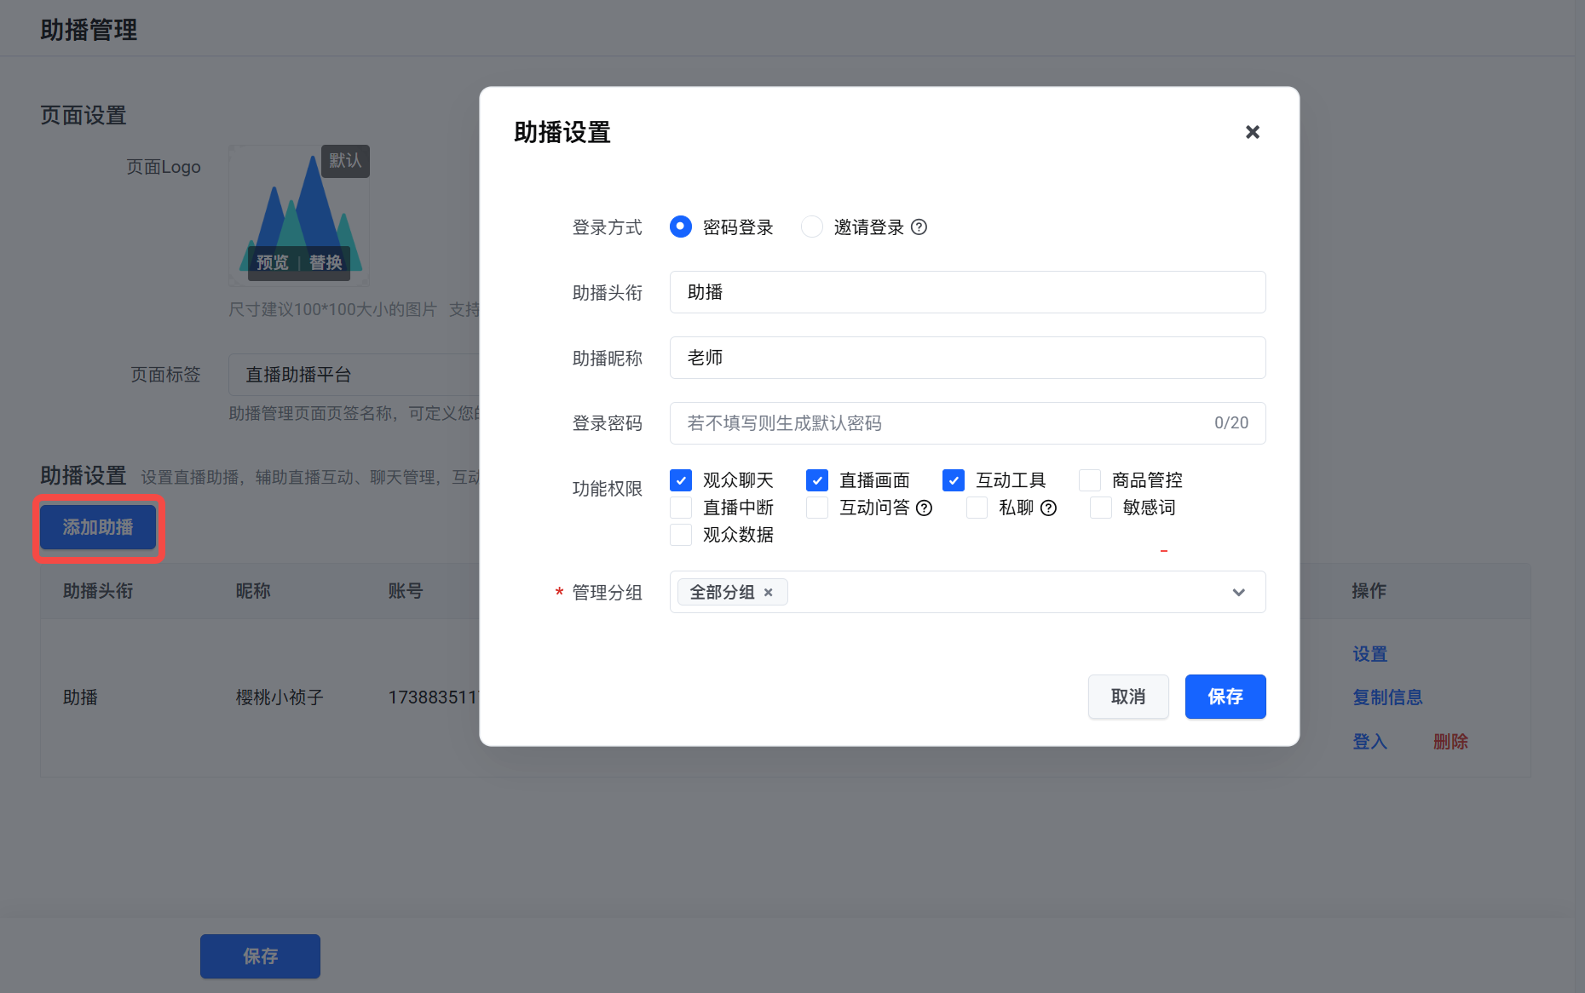Remove the 全部分组 tag via its x
This screenshot has width=1585, height=993.
tap(768, 593)
